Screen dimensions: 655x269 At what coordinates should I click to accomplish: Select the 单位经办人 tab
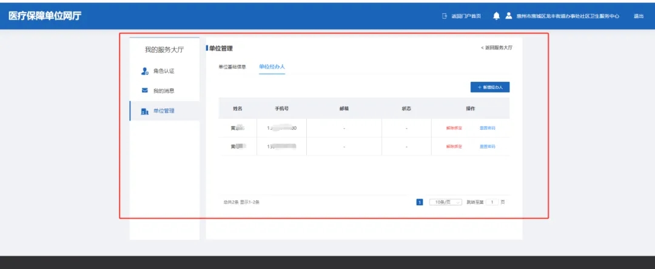pyautogui.click(x=272, y=66)
